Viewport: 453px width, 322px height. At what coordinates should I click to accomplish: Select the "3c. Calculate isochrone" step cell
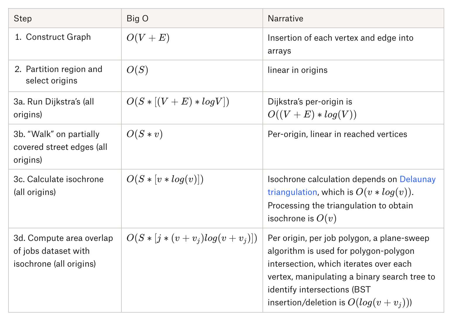(59, 186)
